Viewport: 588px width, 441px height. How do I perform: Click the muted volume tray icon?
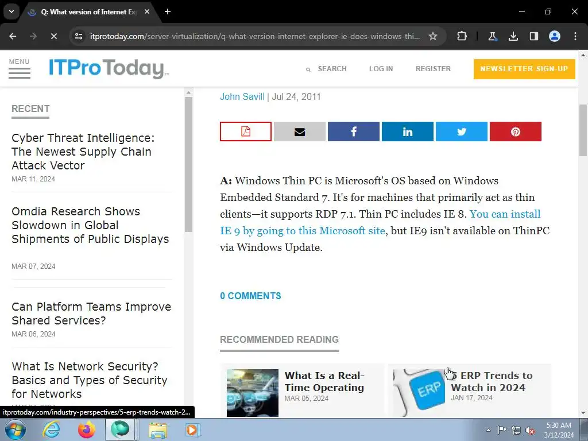tap(530, 430)
